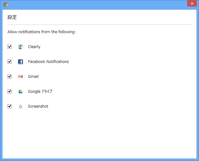Viewport: 199px width, 161px height.
Task: Toggle the Google ドライブ checkbox
Action: 10,92
